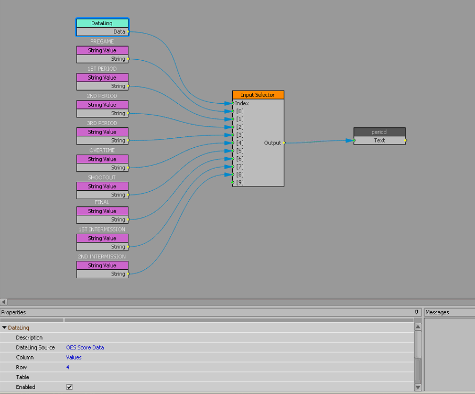Image resolution: width=475 pixels, height=394 pixels.
Task: Click the Properties panel title
Action: (x=14, y=312)
